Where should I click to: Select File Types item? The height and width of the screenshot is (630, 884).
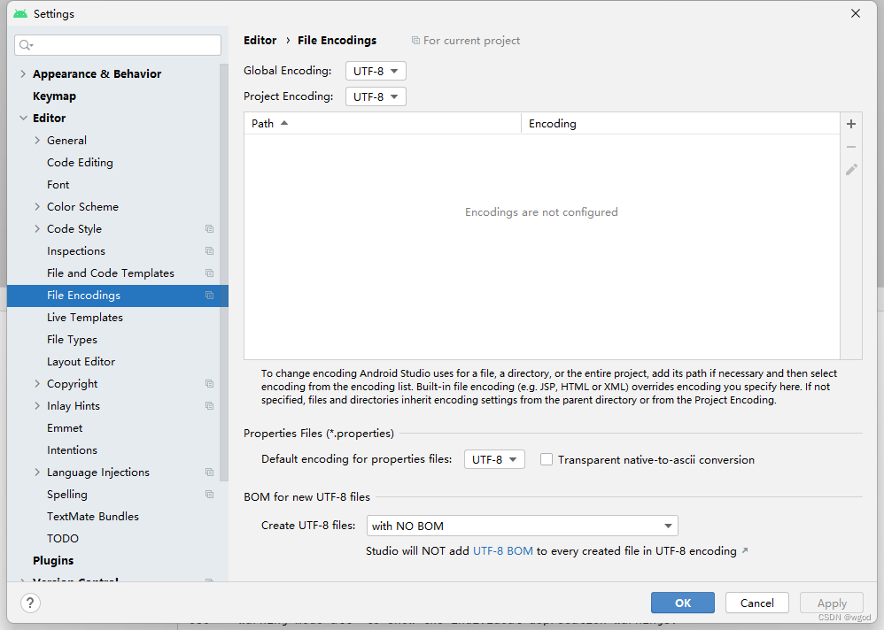point(72,340)
